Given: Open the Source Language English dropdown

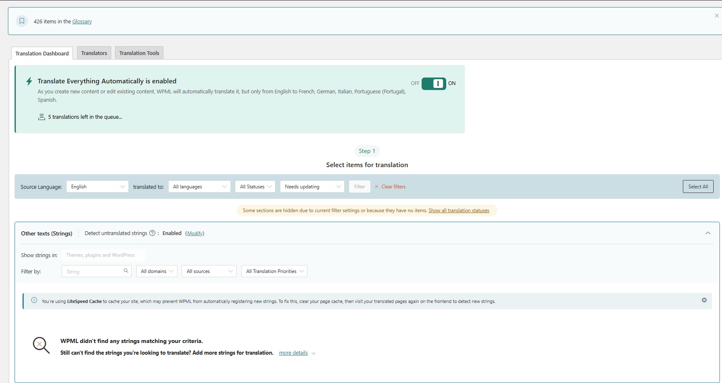Looking at the screenshot, I should pos(97,187).
